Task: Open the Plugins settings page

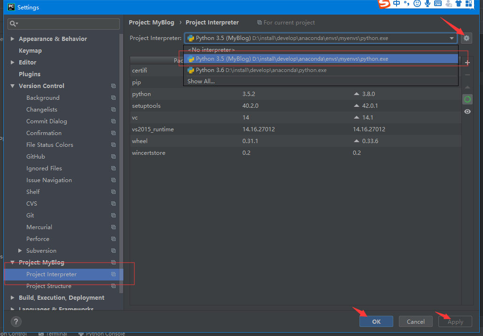Action: pos(30,74)
